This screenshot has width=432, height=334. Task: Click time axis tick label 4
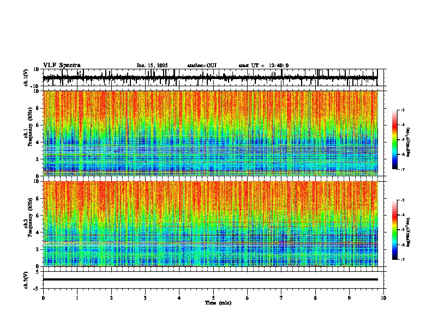179,298
